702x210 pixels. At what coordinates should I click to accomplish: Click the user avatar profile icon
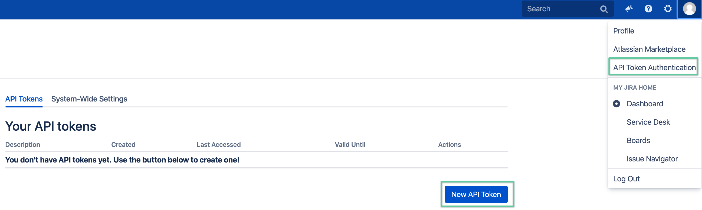click(x=689, y=9)
